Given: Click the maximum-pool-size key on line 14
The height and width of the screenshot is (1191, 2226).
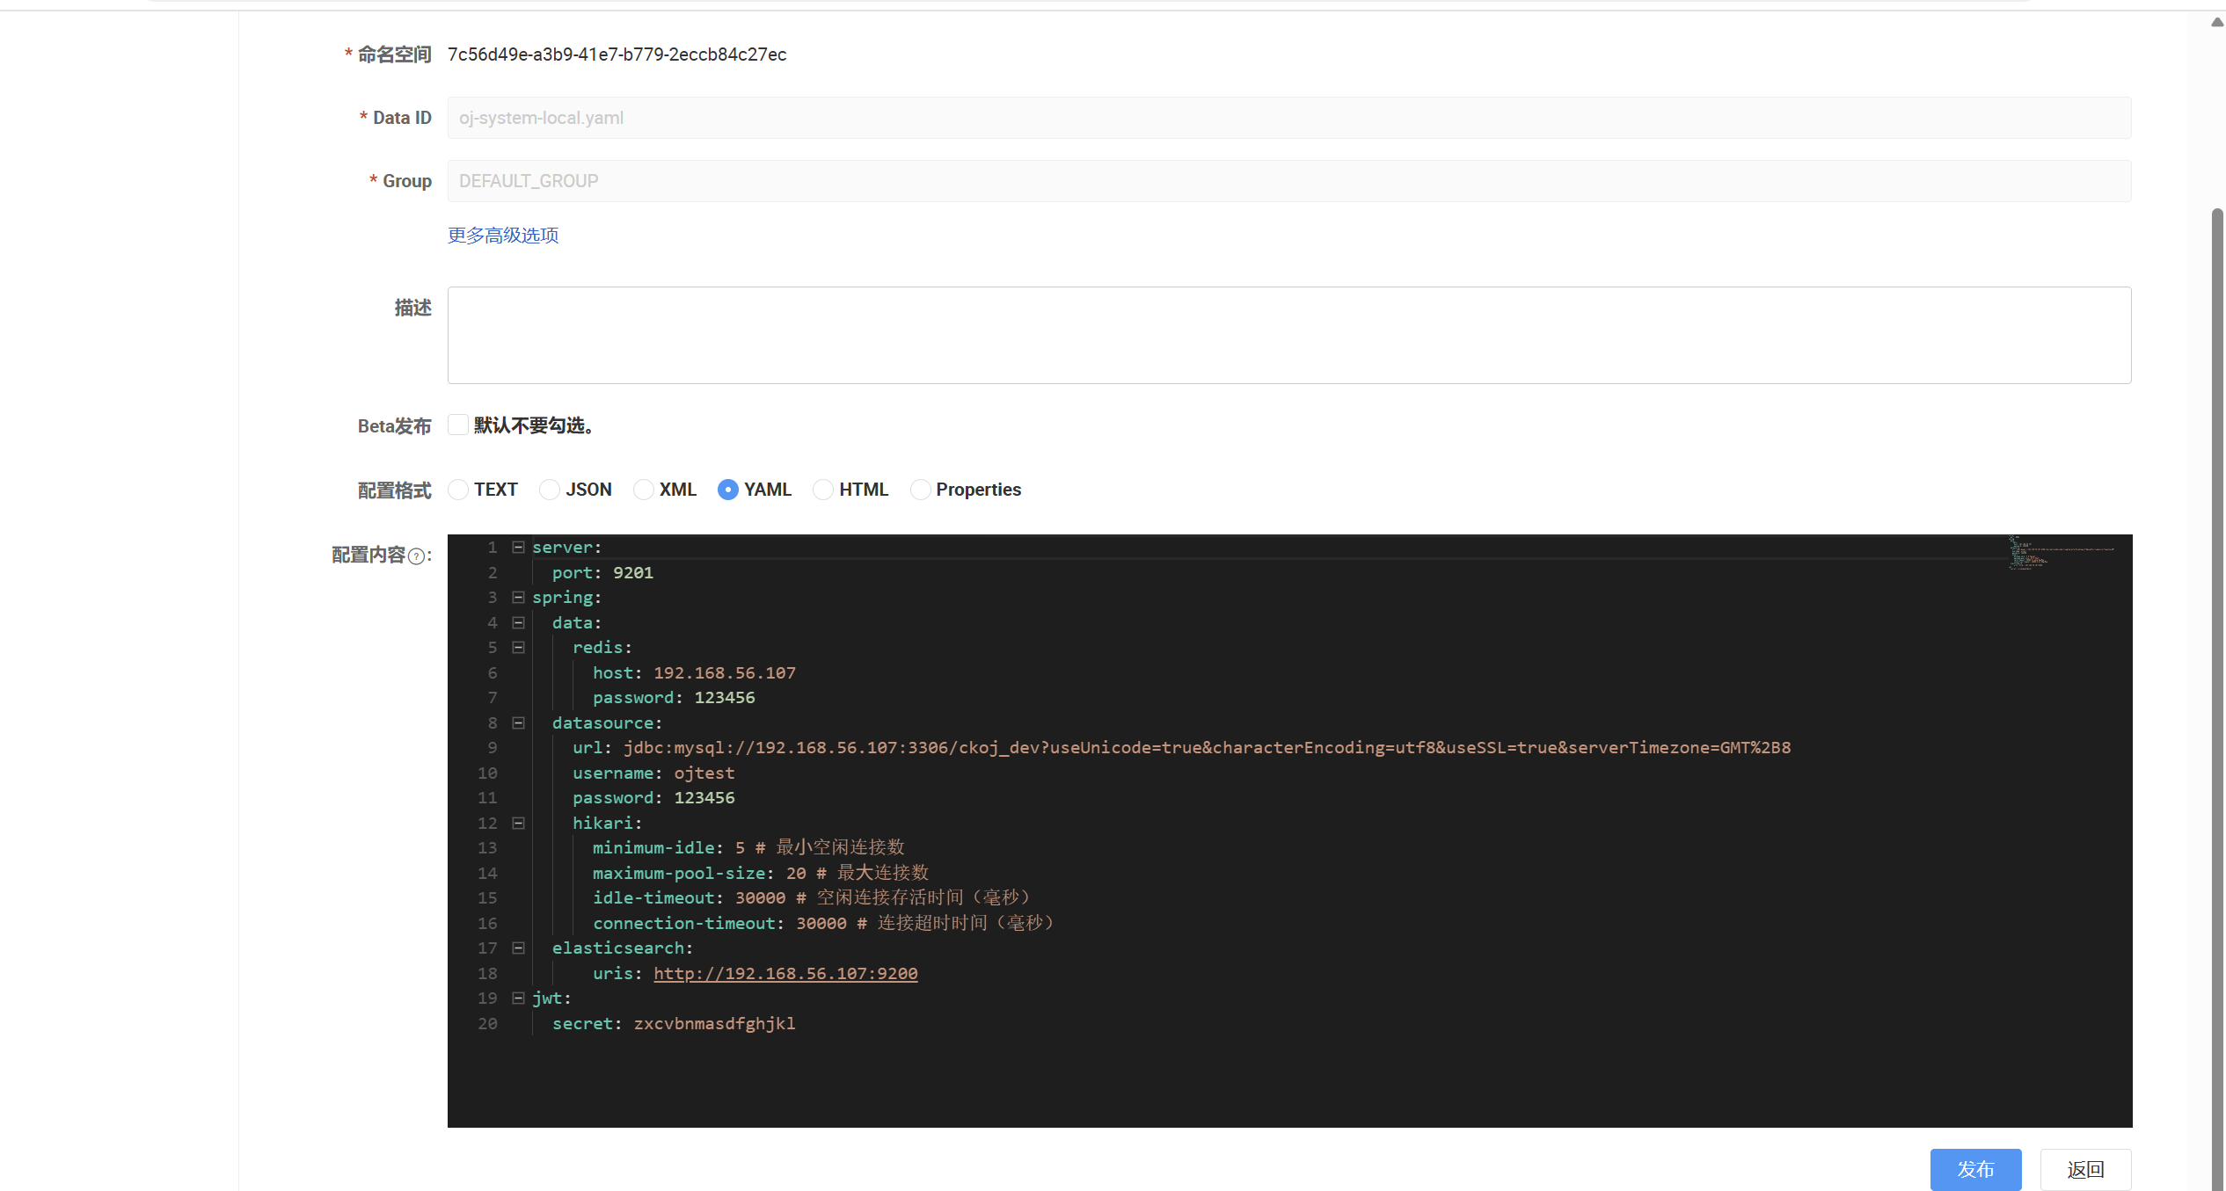Looking at the screenshot, I should click(679, 874).
